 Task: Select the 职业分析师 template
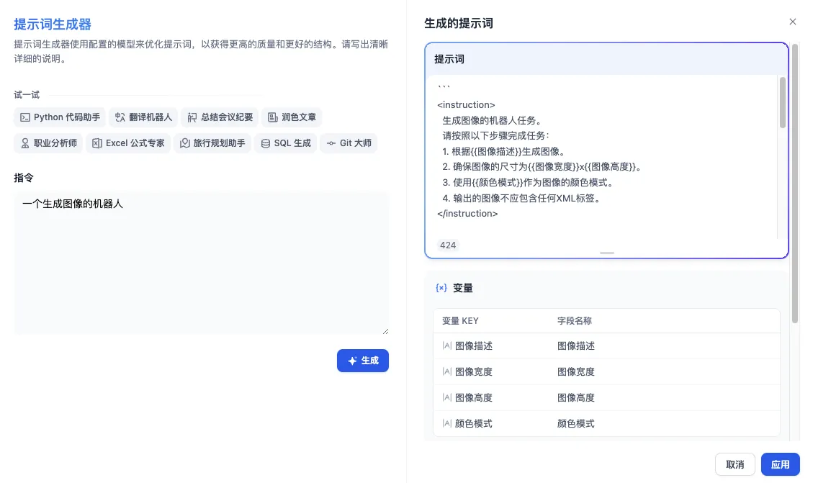click(48, 143)
